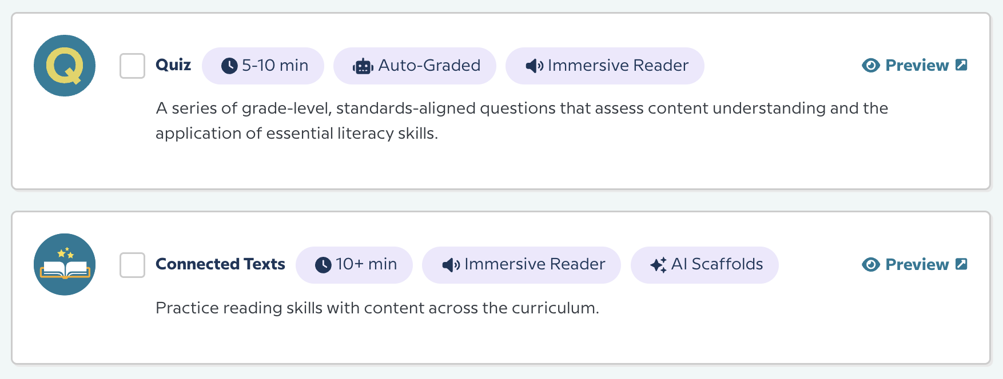Click the robot icon in Auto-Graded tag

click(x=363, y=67)
